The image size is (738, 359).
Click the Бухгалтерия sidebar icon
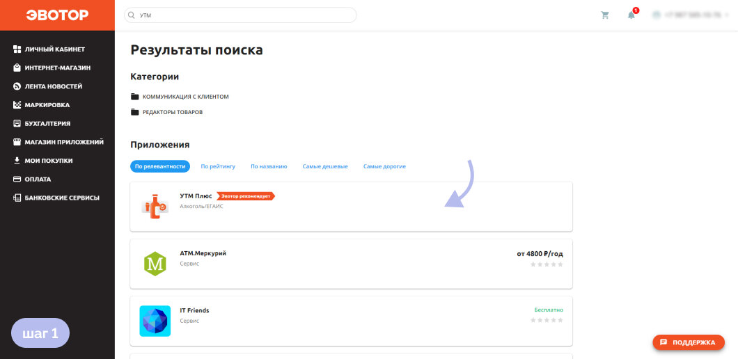pos(17,123)
